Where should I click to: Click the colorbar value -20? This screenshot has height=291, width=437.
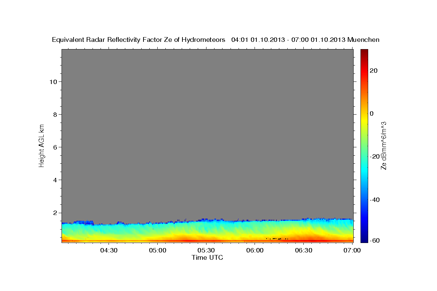tap(375, 156)
